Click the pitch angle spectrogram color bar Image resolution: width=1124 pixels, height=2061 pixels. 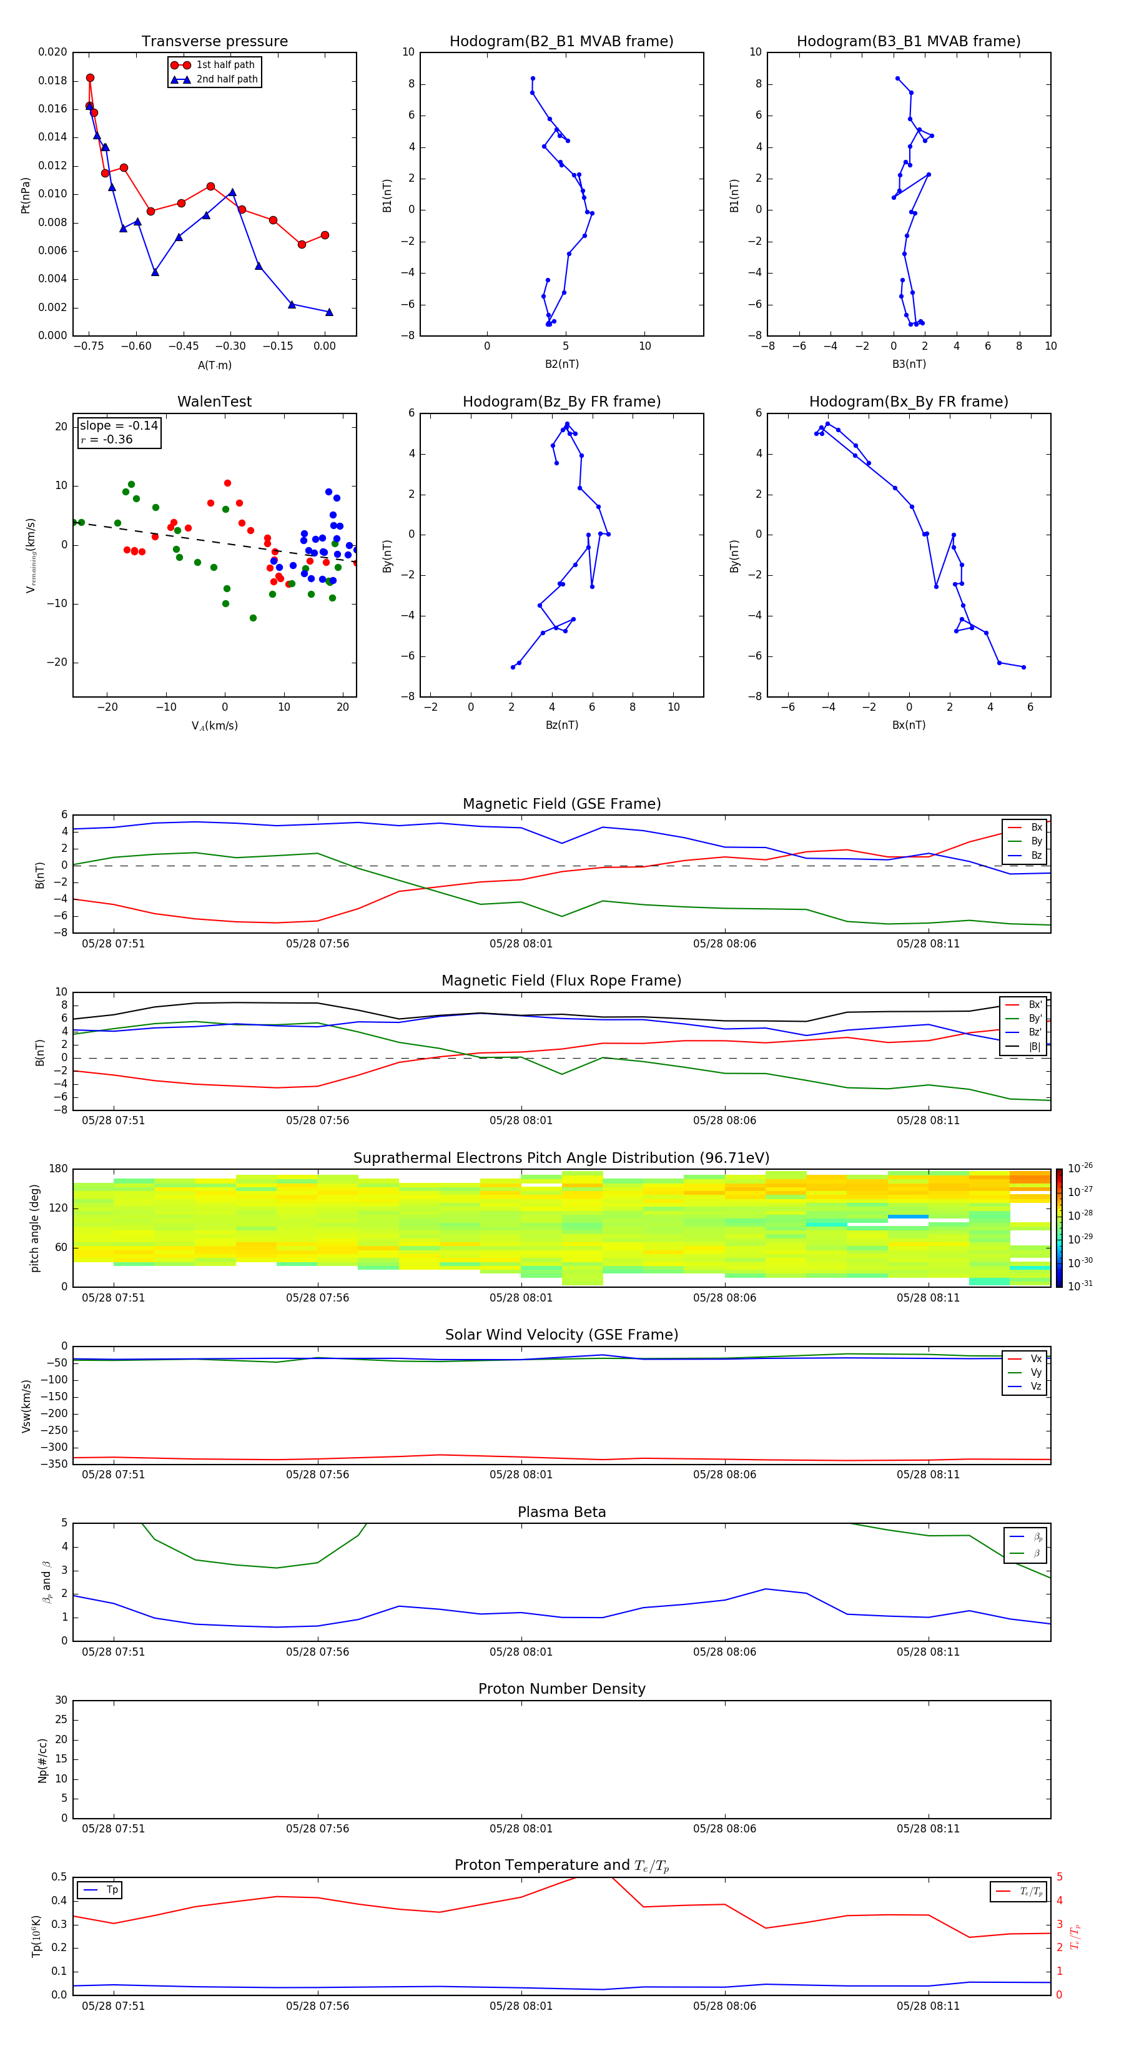coord(1059,1228)
